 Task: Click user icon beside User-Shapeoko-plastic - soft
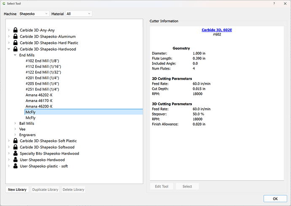[x=16, y=166]
